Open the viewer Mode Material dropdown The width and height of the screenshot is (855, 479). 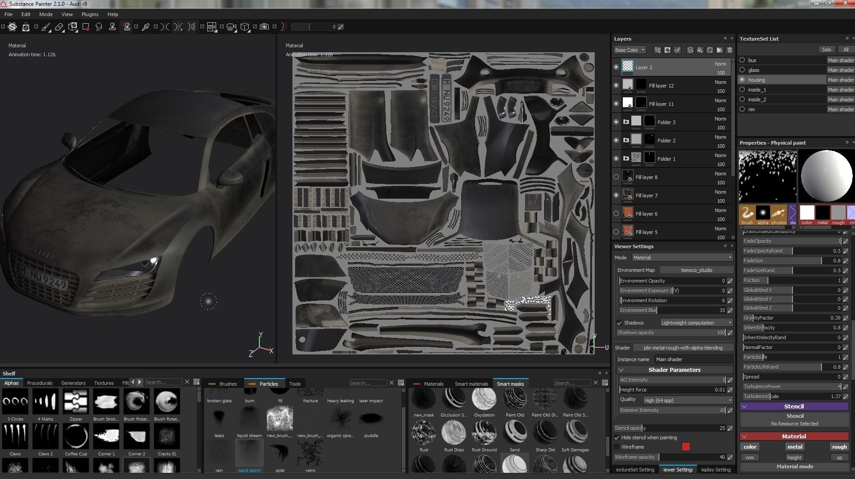[x=682, y=258]
